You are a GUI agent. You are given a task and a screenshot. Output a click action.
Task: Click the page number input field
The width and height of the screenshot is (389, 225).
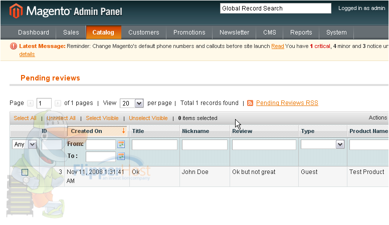(x=44, y=103)
